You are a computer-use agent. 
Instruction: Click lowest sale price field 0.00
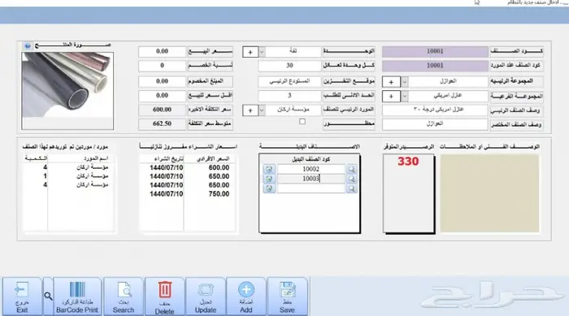[162, 96]
